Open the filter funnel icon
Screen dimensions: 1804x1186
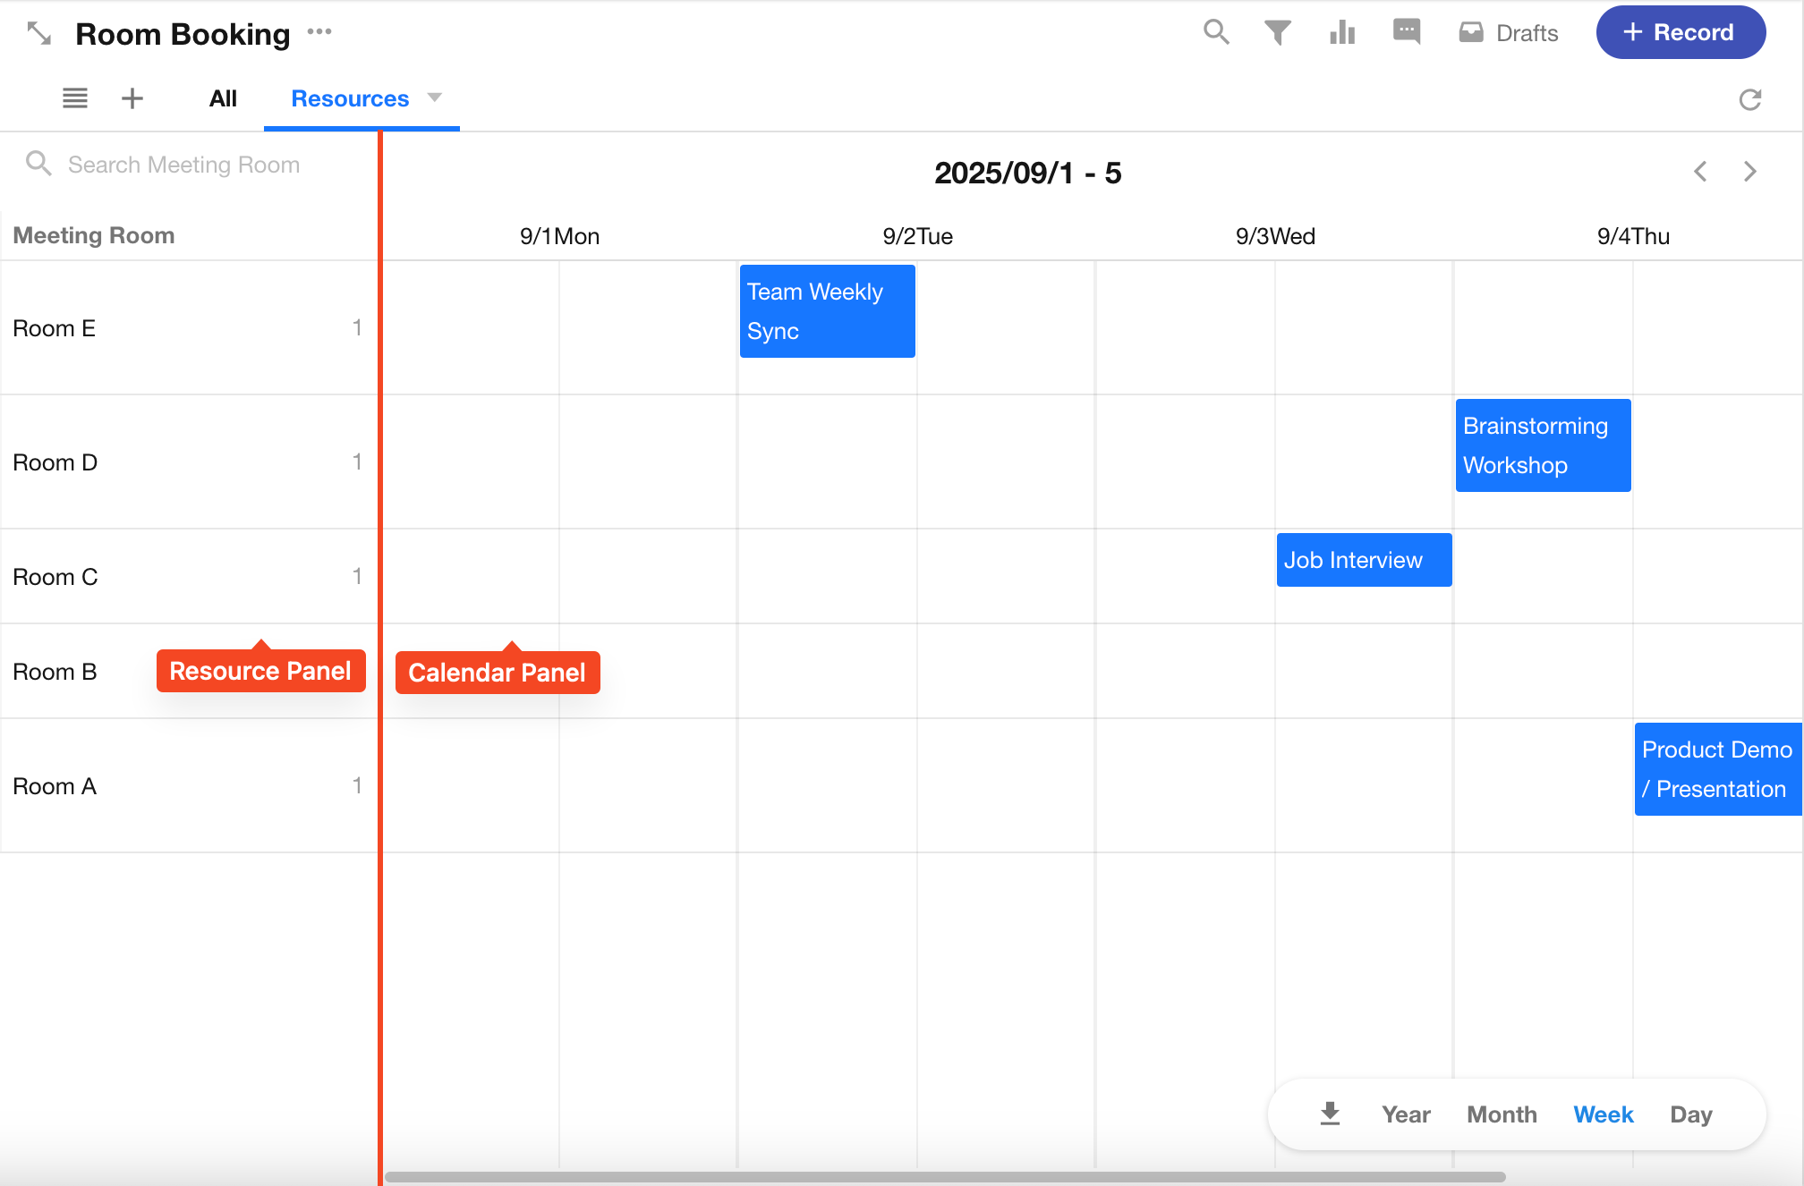(x=1277, y=32)
